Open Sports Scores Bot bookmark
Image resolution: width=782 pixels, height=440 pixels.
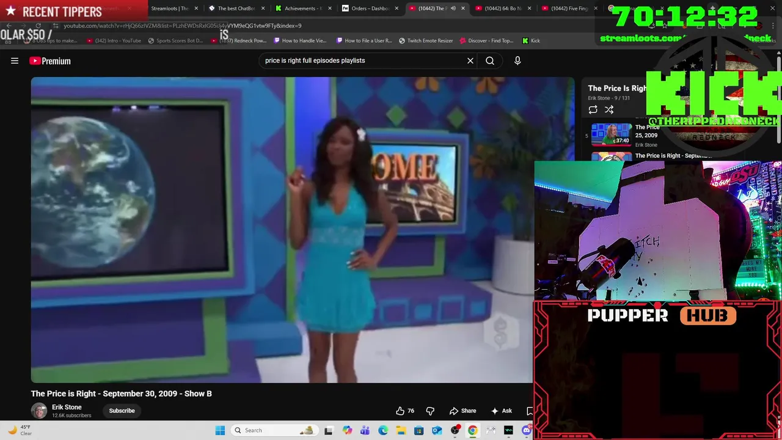[x=175, y=40]
